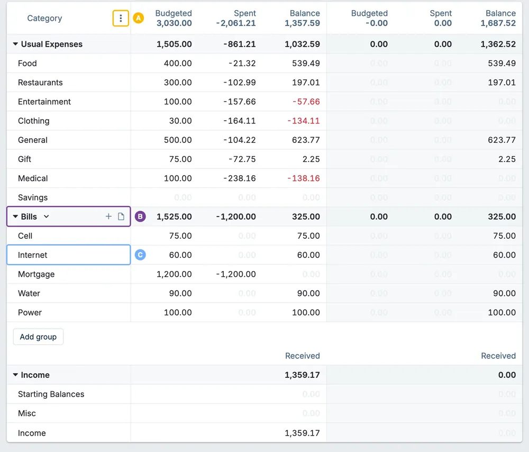529x452 pixels.
Task: Select the Clothing category name
Action: (x=33, y=121)
